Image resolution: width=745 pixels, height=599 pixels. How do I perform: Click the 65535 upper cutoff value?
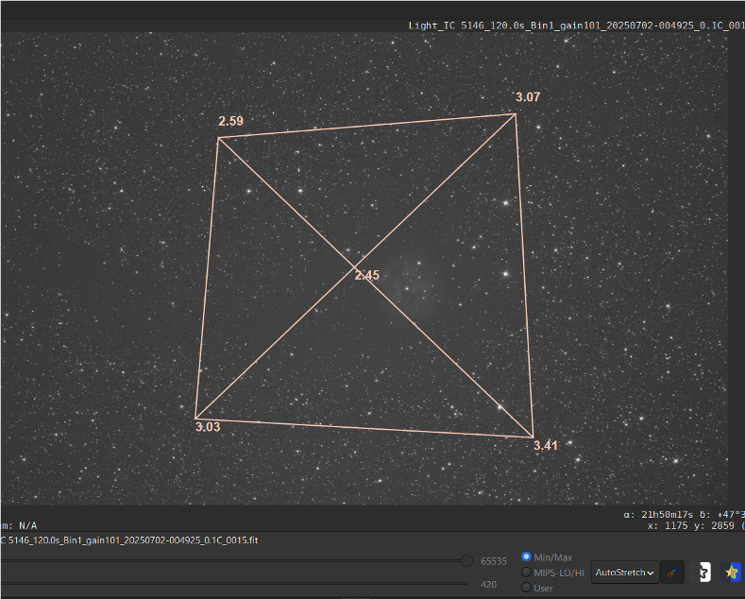494,561
